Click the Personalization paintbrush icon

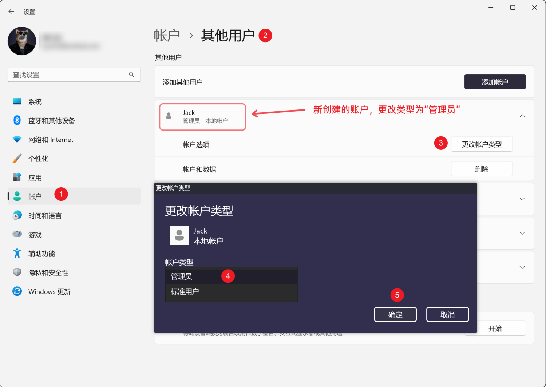point(17,159)
